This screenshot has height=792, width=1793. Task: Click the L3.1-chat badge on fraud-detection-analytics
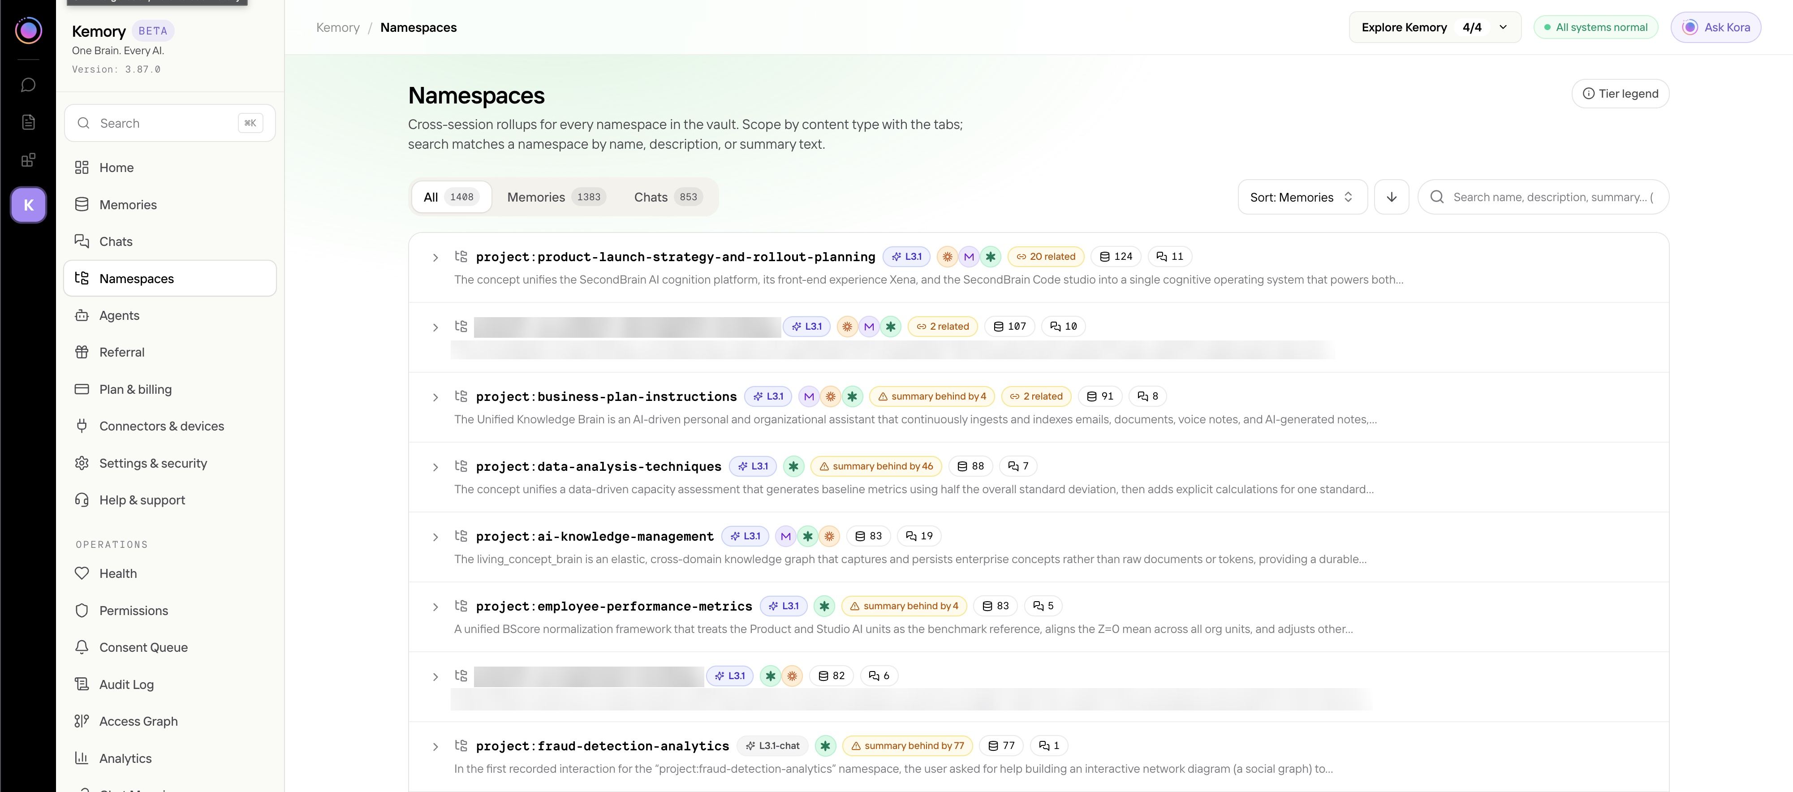[772, 746]
